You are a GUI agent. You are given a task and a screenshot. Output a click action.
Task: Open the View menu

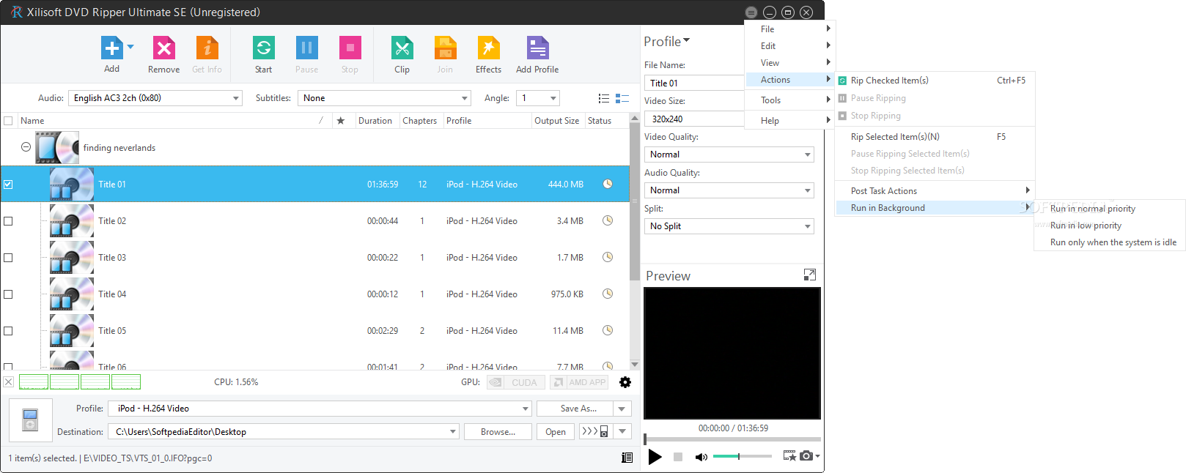[x=789, y=63]
